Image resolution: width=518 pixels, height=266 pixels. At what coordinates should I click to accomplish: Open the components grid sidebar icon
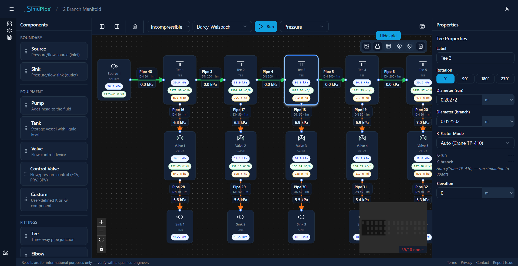pyautogui.click(x=9, y=24)
